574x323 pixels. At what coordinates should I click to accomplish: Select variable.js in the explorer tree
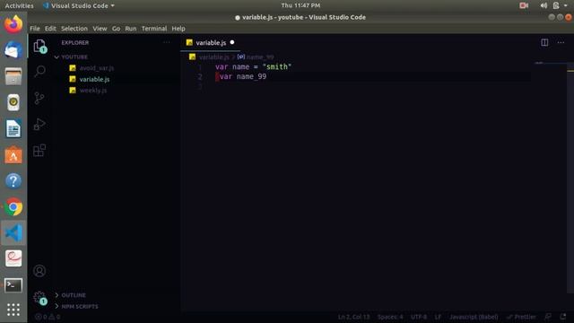point(94,79)
